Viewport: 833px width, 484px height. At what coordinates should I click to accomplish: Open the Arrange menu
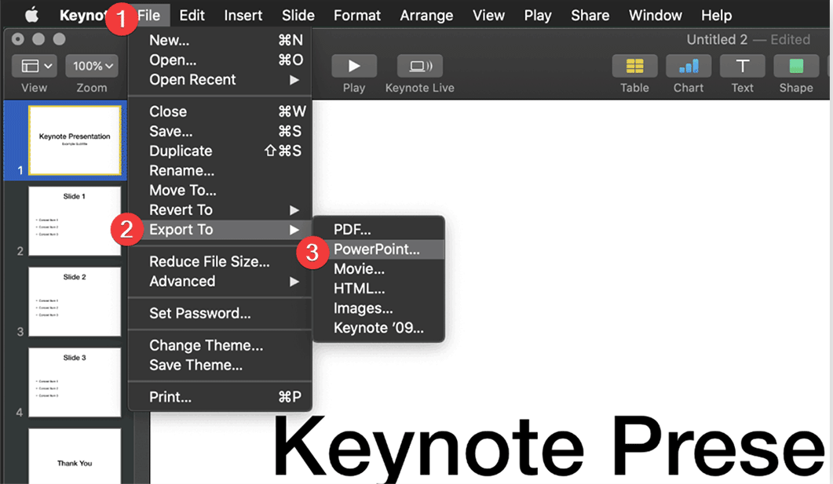(x=426, y=14)
